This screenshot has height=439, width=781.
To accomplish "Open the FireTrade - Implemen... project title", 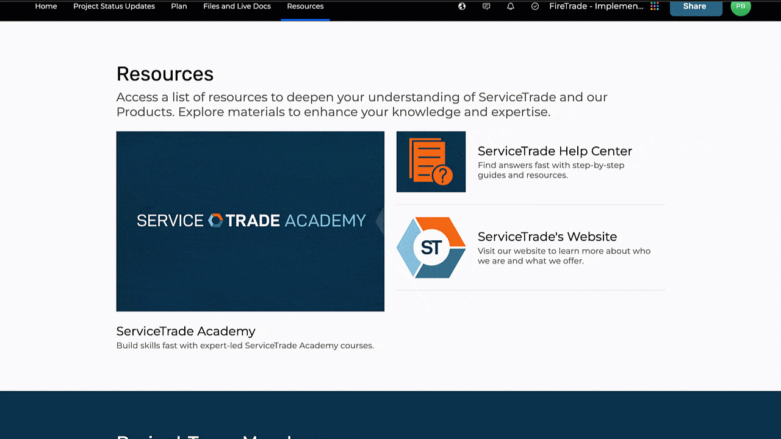I will click(596, 6).
